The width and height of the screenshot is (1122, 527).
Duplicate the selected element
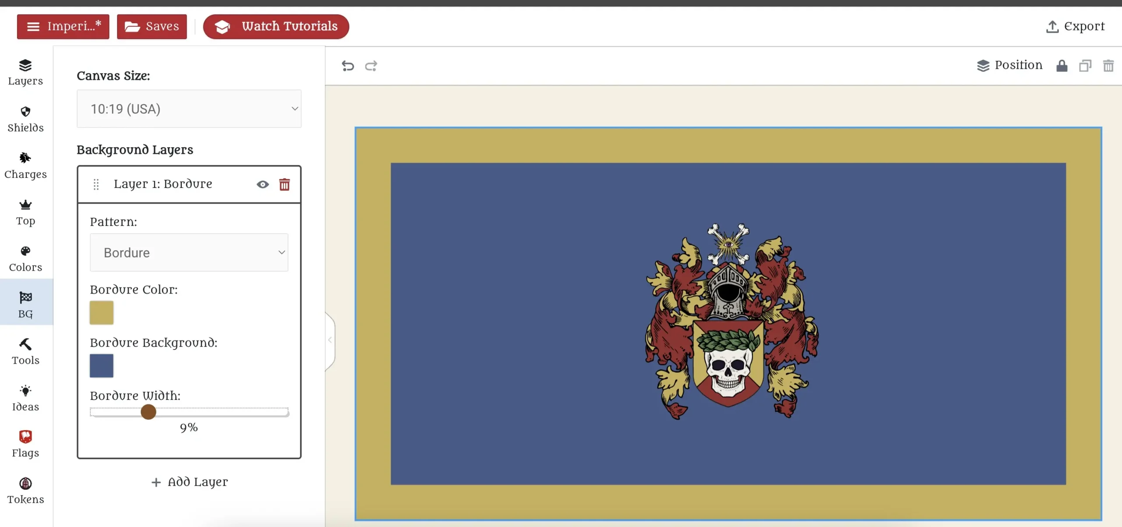click(x=1085, y=66)
